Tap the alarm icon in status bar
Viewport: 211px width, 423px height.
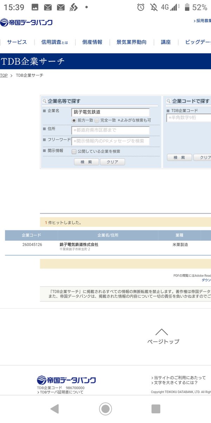tap(141, 7)
